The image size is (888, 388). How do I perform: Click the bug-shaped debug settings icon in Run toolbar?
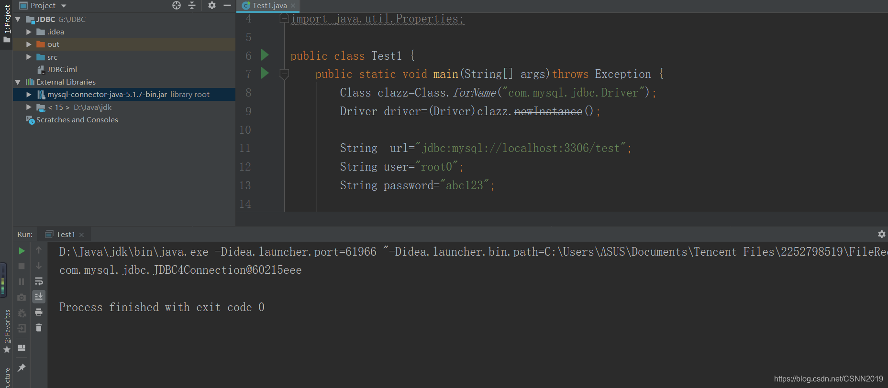click(x=22, y=313)
